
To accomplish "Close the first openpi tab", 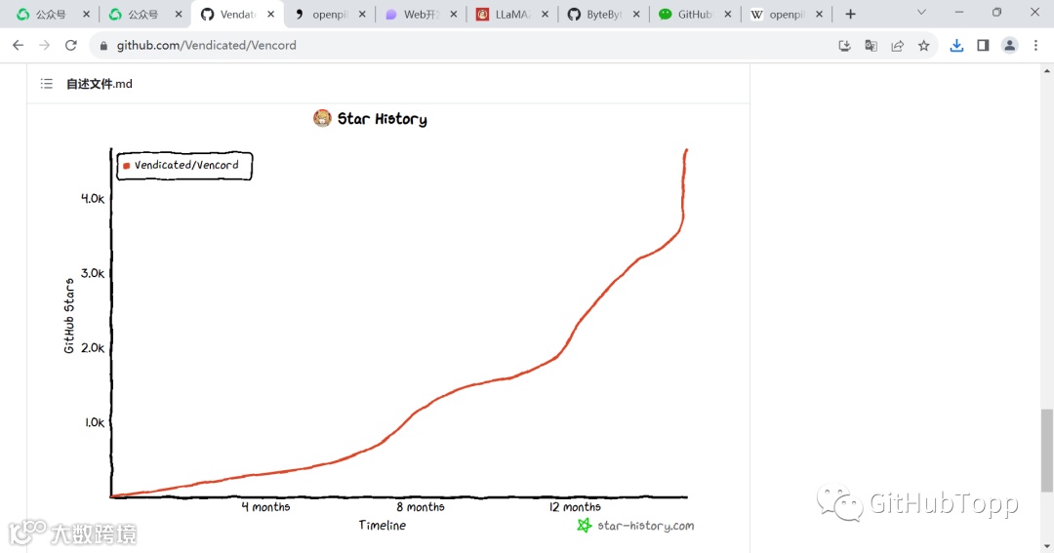I will (362, 14).
